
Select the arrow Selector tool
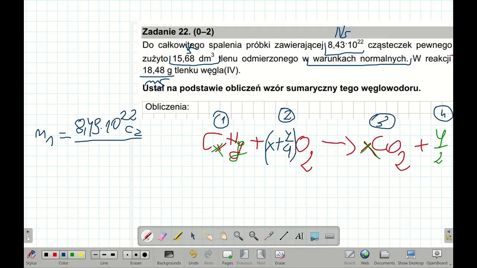(193, 236)
